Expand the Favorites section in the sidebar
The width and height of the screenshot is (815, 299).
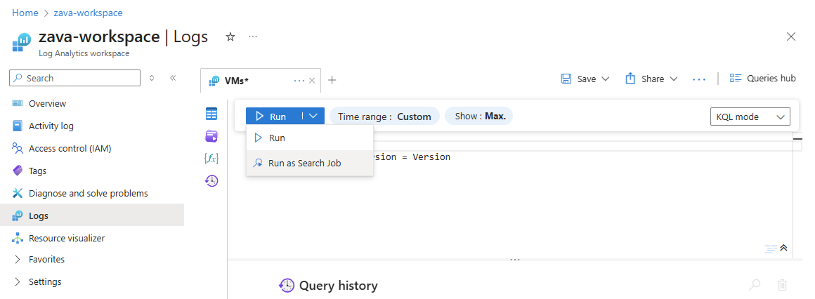point(18,260)
